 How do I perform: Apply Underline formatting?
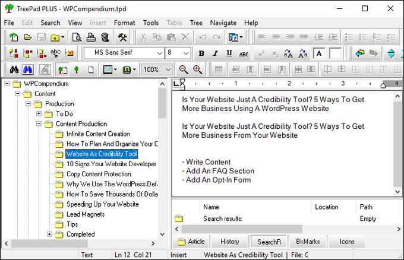229,53
